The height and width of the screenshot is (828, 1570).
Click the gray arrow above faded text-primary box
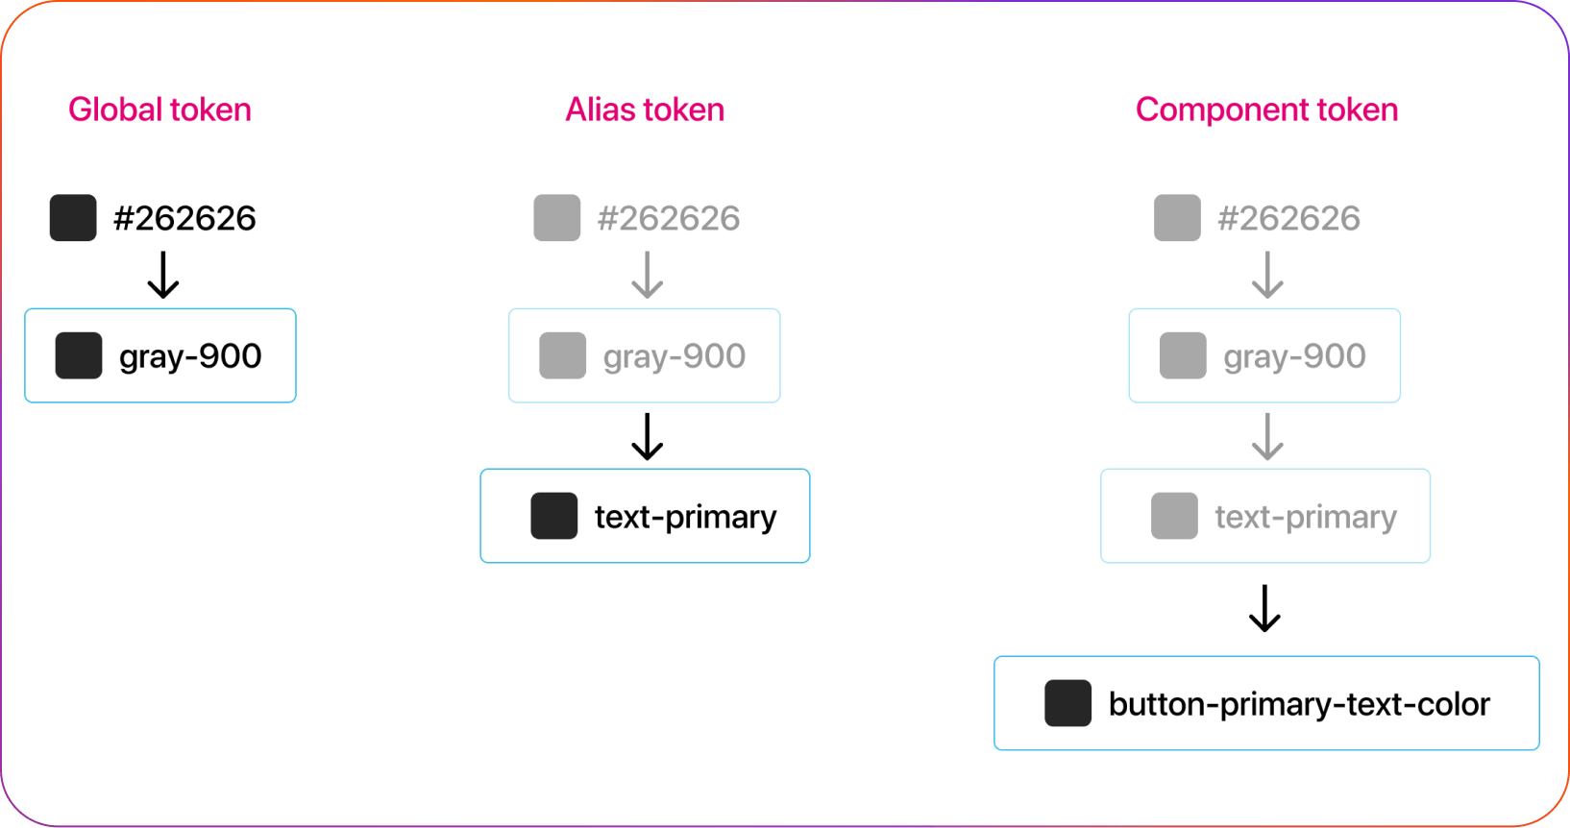pyautogui.click(x=1268, y=437)
